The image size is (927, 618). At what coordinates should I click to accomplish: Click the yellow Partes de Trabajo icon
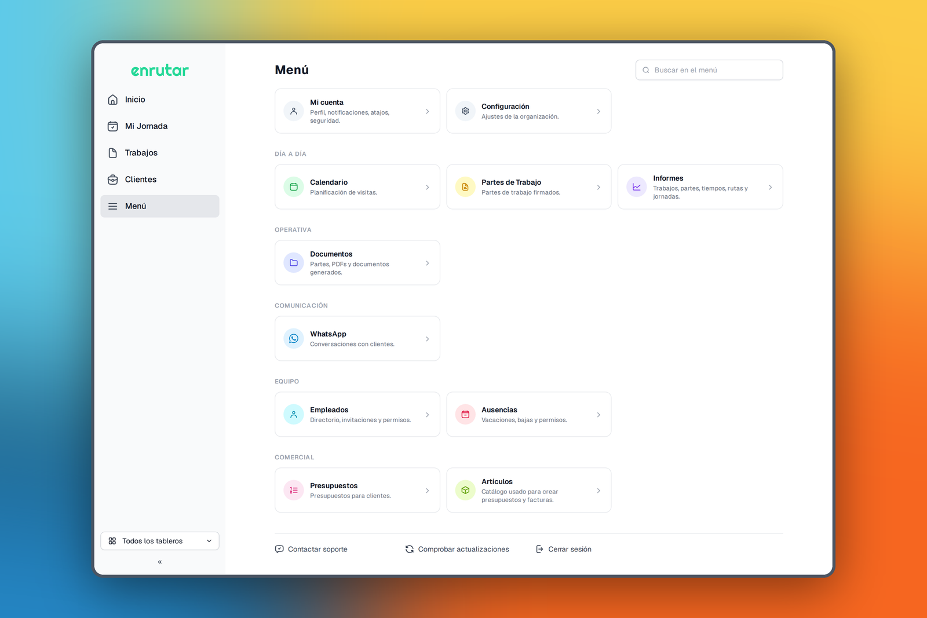click(x=465, y=187)
